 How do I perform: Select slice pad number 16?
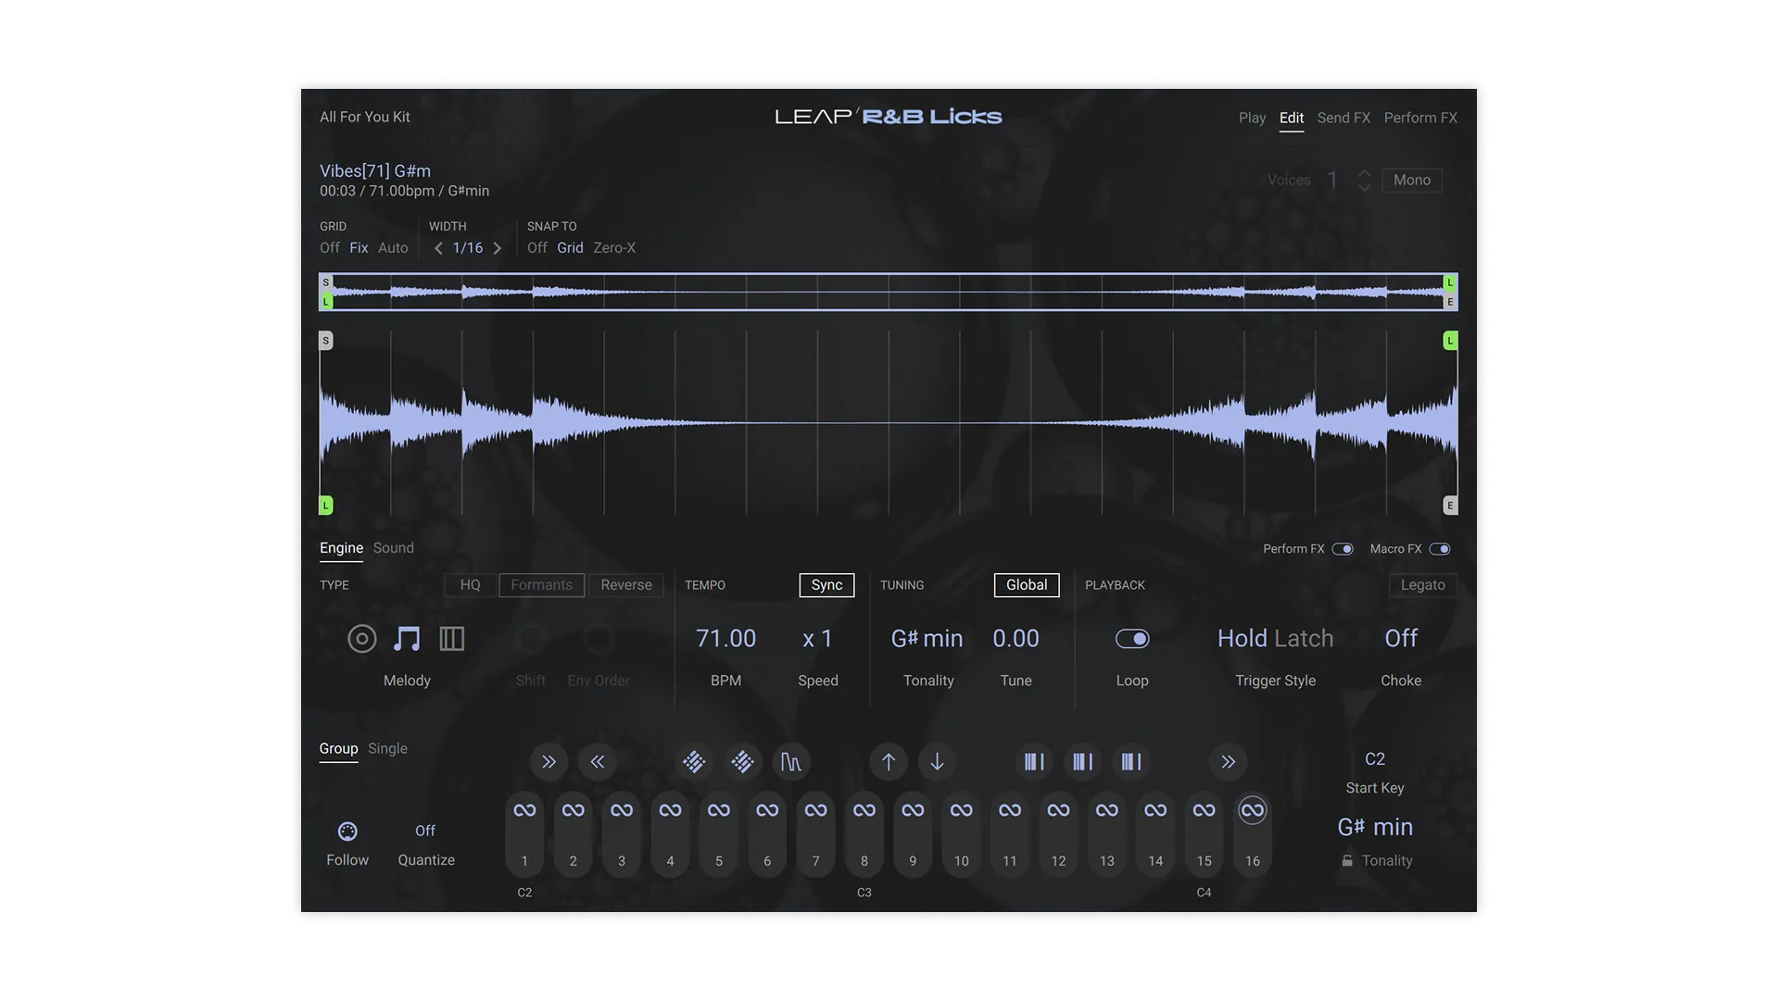pyautogui.click(x=1253, y=833)
